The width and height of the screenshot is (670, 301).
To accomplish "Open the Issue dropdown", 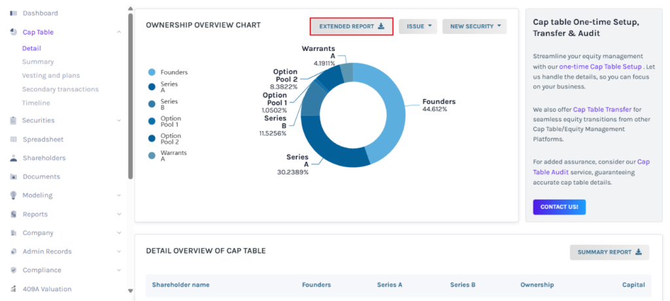I will (x=417, y=26).
